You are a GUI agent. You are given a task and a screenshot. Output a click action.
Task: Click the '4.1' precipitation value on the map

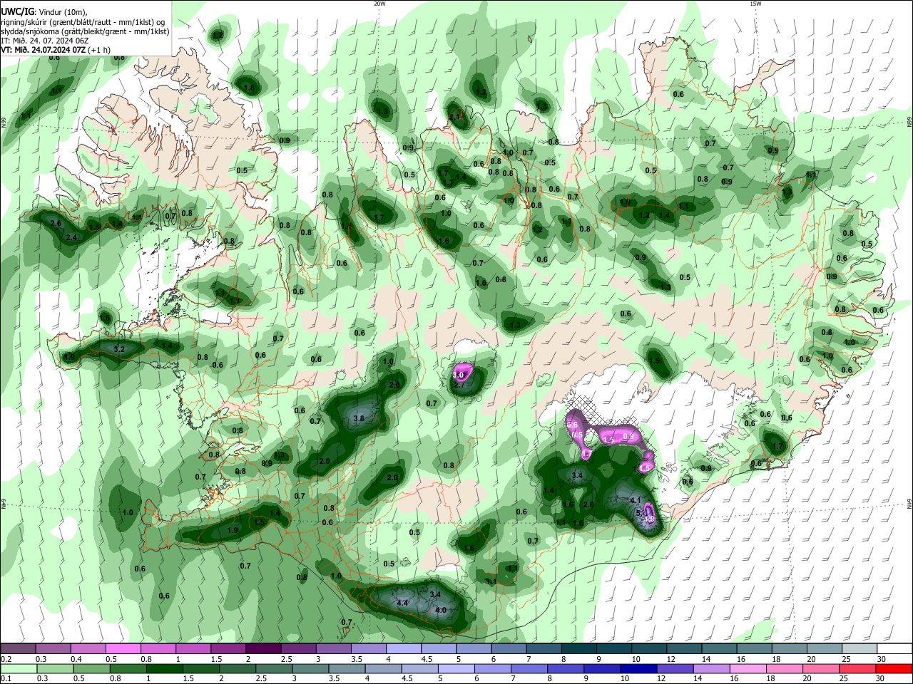pos(636,500)
